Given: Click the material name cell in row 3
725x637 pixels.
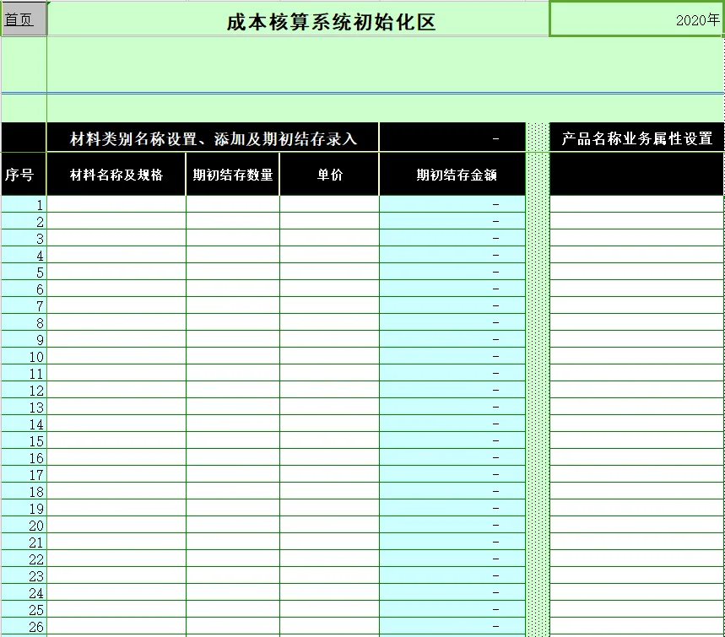Looking at the screenshot, I should point(116,238).
